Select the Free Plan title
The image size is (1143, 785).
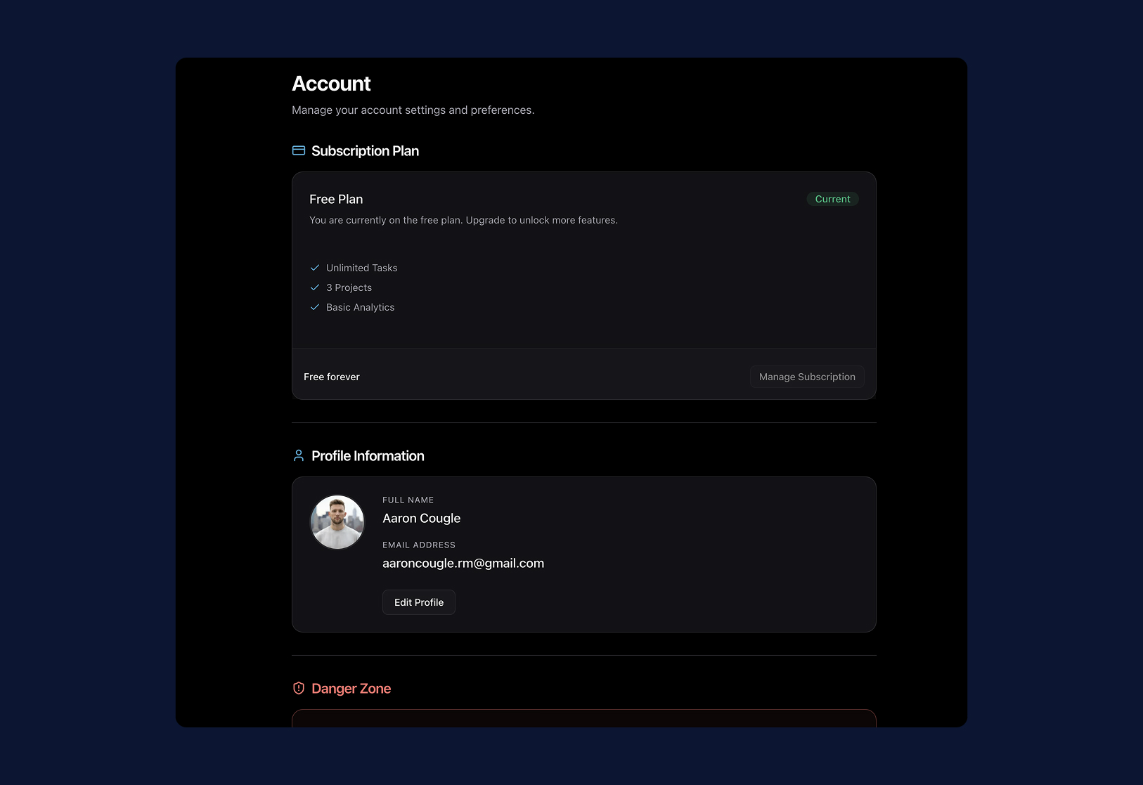[336, 199]
